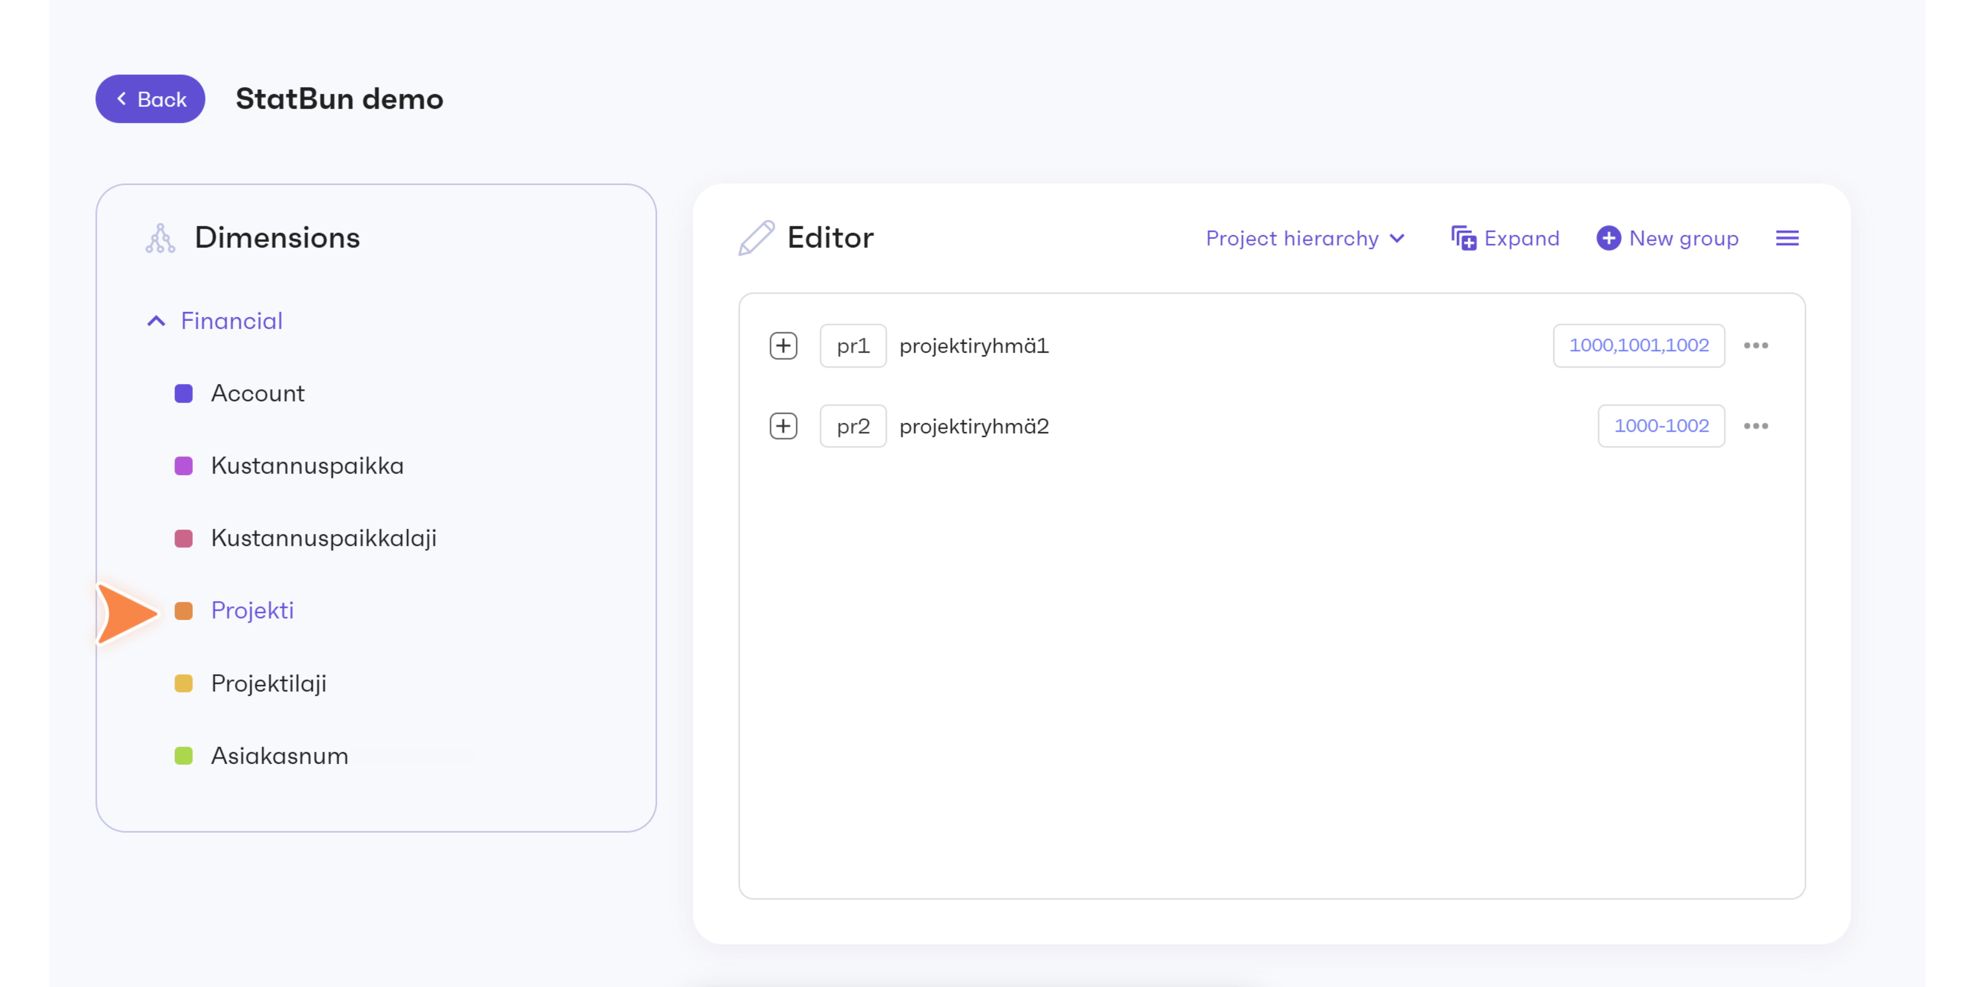Click the yellow Projektilaji color swatch
Viewport: 1975px width, 987px height.
click(x=183, y=683)
